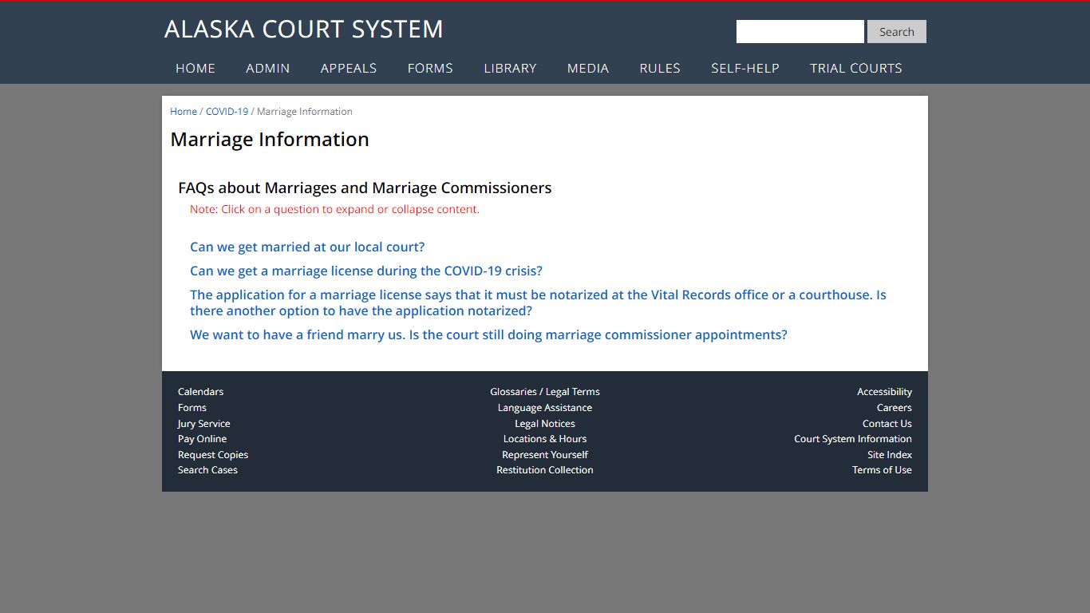Open the Accessibility footer link

point(884,392)
